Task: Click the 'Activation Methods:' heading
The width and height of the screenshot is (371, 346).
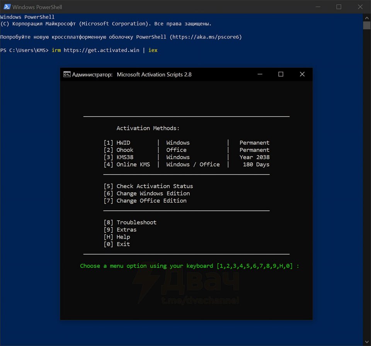Action: click(x=148, y=128)
